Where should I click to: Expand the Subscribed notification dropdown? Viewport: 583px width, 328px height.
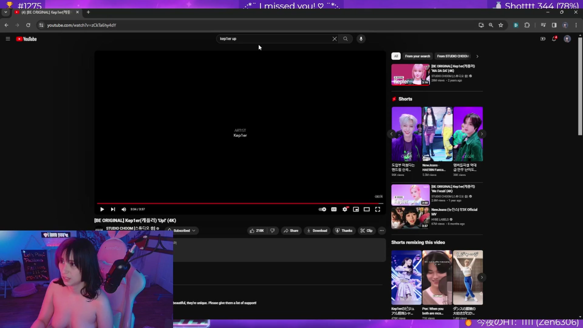pyautogui.click(x=182, y=231)
